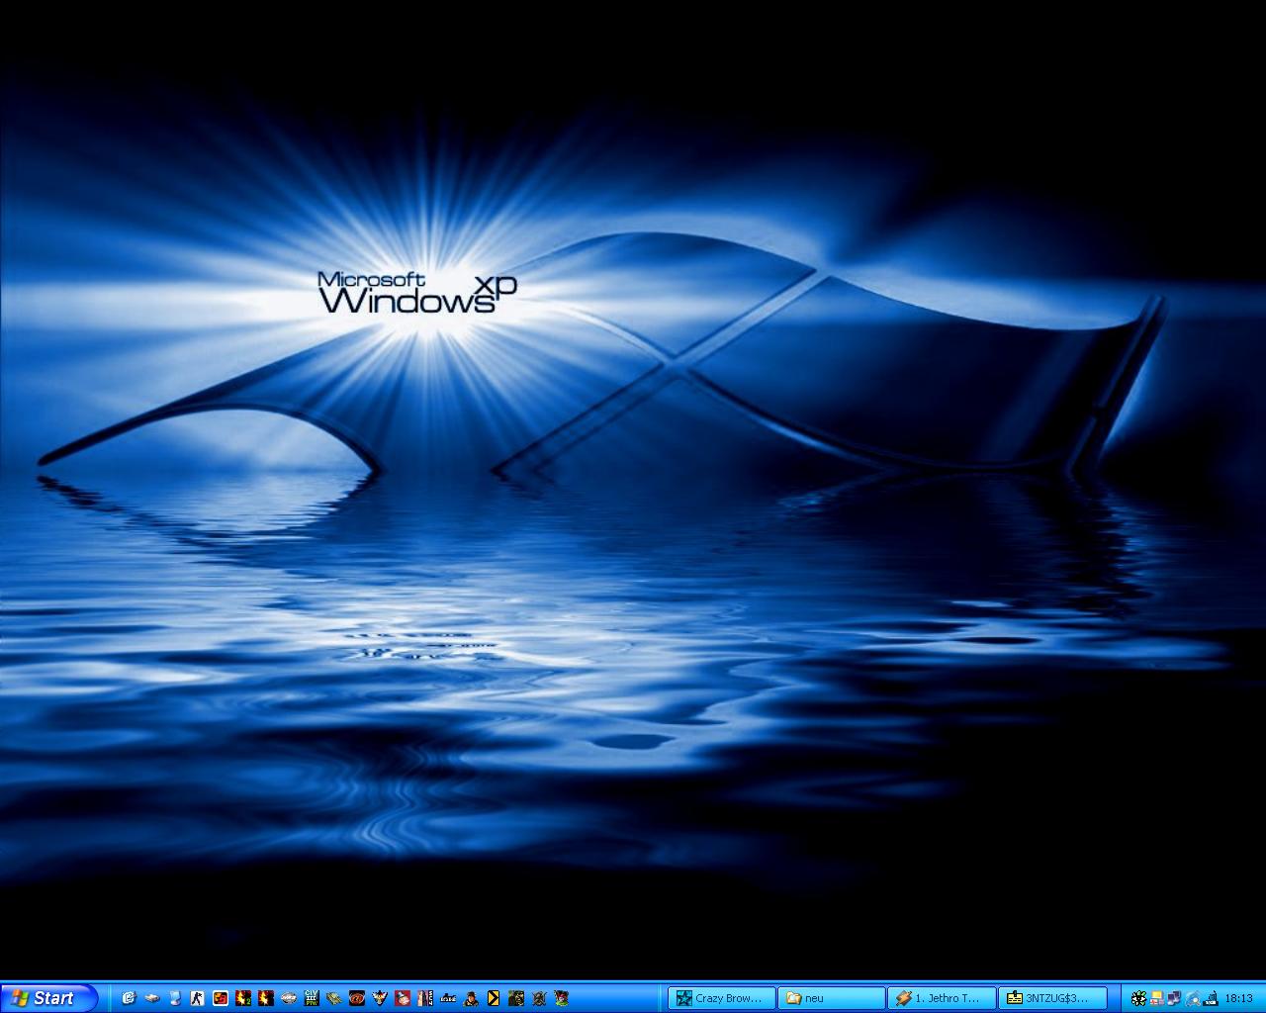This screenshot has width=1266, height=1013.
Task: Open the light blue Quick Launch icon beside the drive icon
Action: [x=175, y=998]
